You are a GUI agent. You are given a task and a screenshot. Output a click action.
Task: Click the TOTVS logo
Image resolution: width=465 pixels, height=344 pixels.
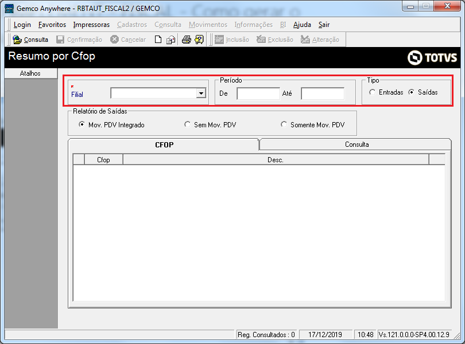(432, 57)
